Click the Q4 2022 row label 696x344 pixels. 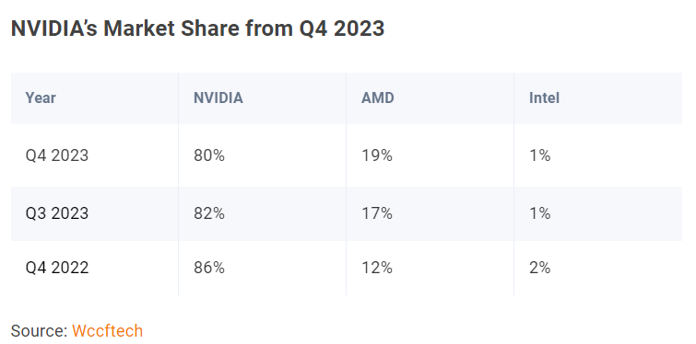57,268
